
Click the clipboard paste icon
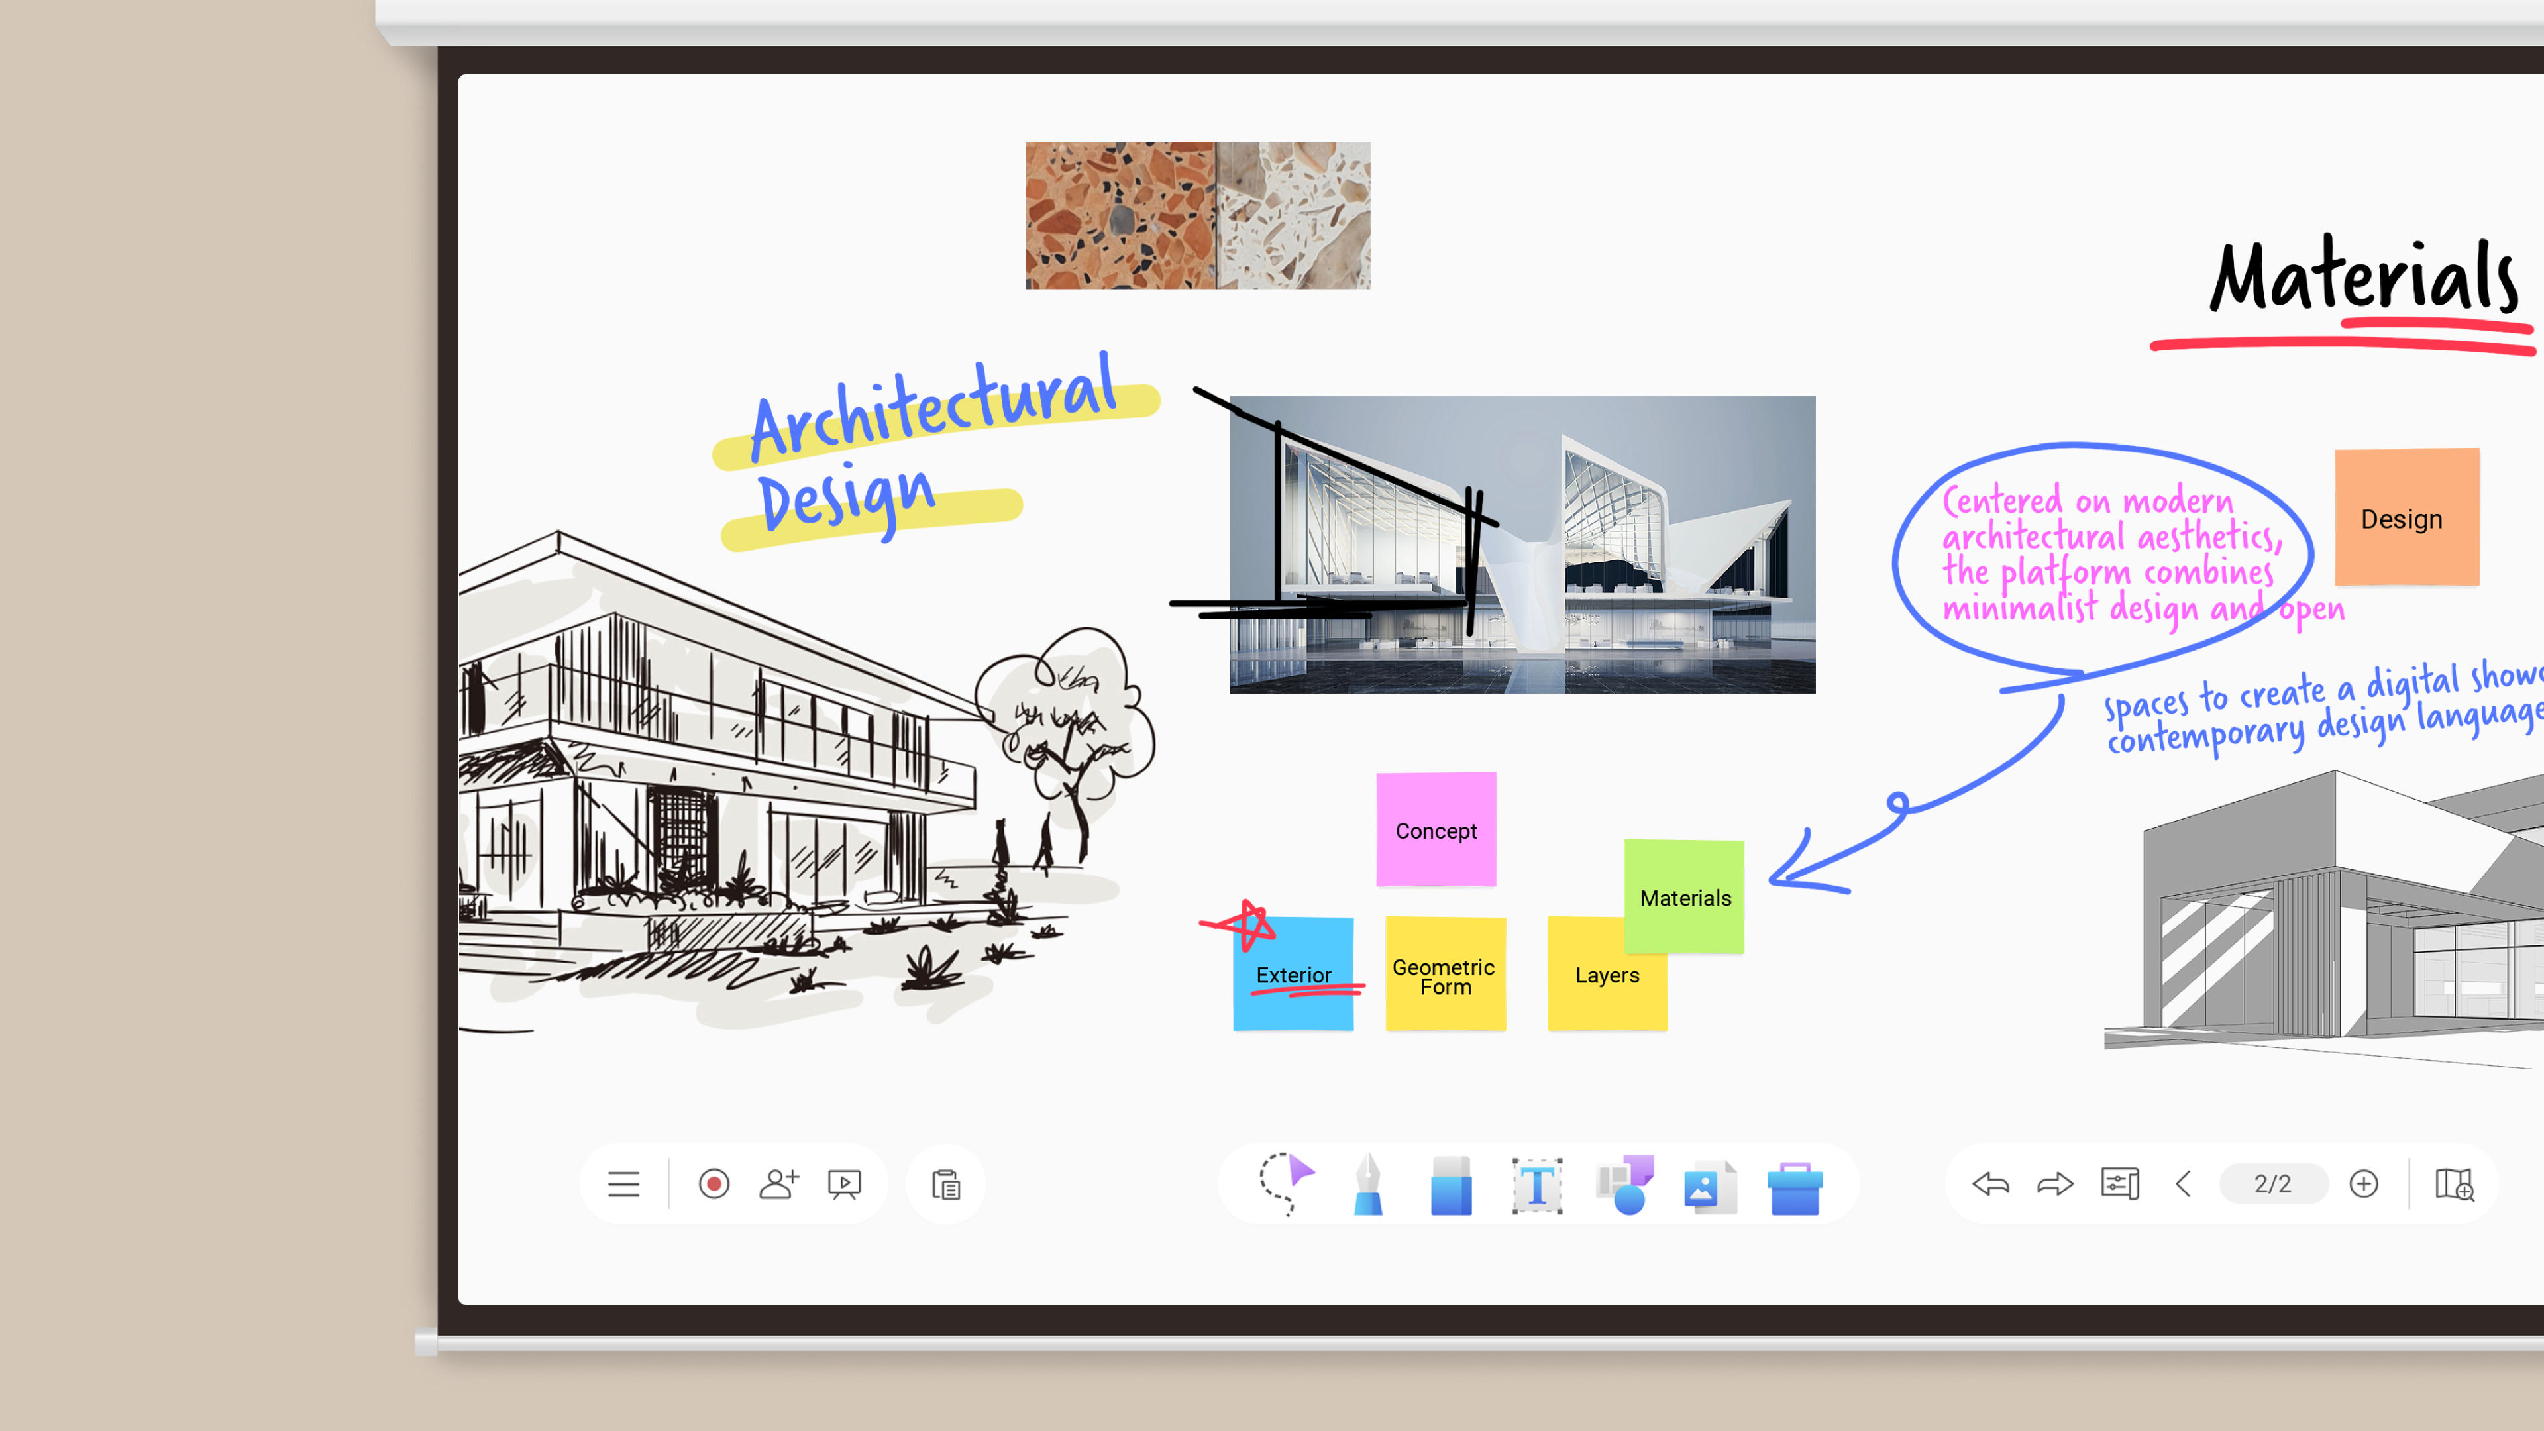click(945, 1184)
